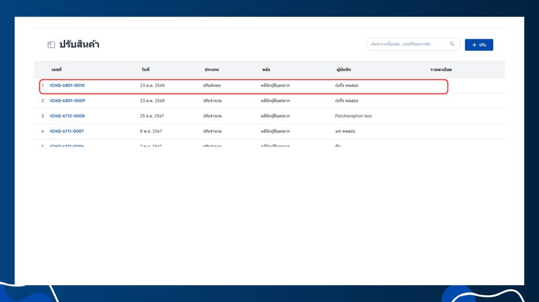Sort by the วันที่ column header
Viewport: 539px width, 302px height.
(145, 70)
